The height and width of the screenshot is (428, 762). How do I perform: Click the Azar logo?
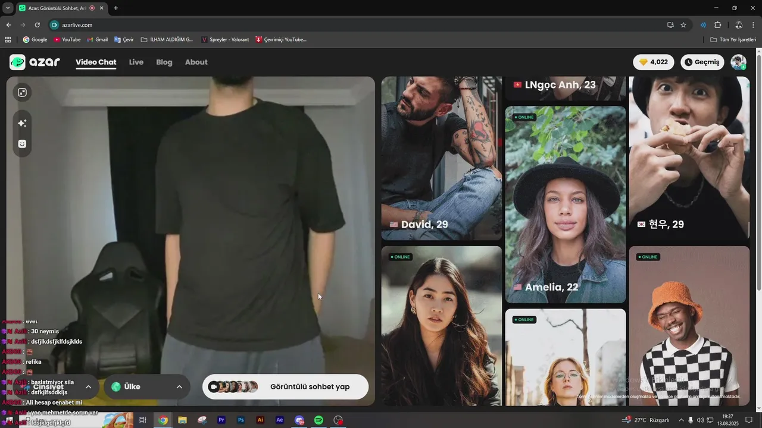coord(35,62)
